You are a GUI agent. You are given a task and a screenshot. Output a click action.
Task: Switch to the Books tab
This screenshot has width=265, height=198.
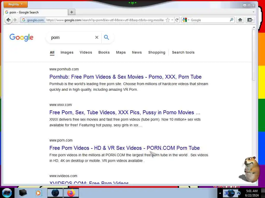(x=104, y=52)
